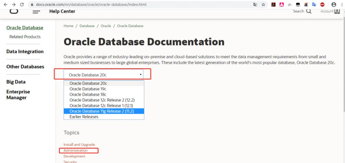Open Big Data sidebar section

point(16,82)
